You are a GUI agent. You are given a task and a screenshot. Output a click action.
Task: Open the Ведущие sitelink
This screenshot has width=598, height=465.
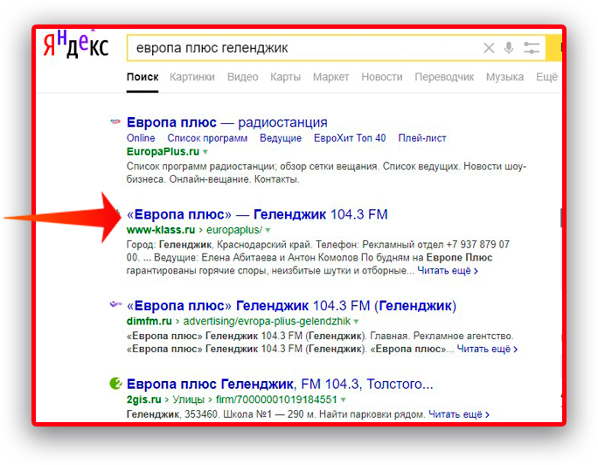(281, 138)
